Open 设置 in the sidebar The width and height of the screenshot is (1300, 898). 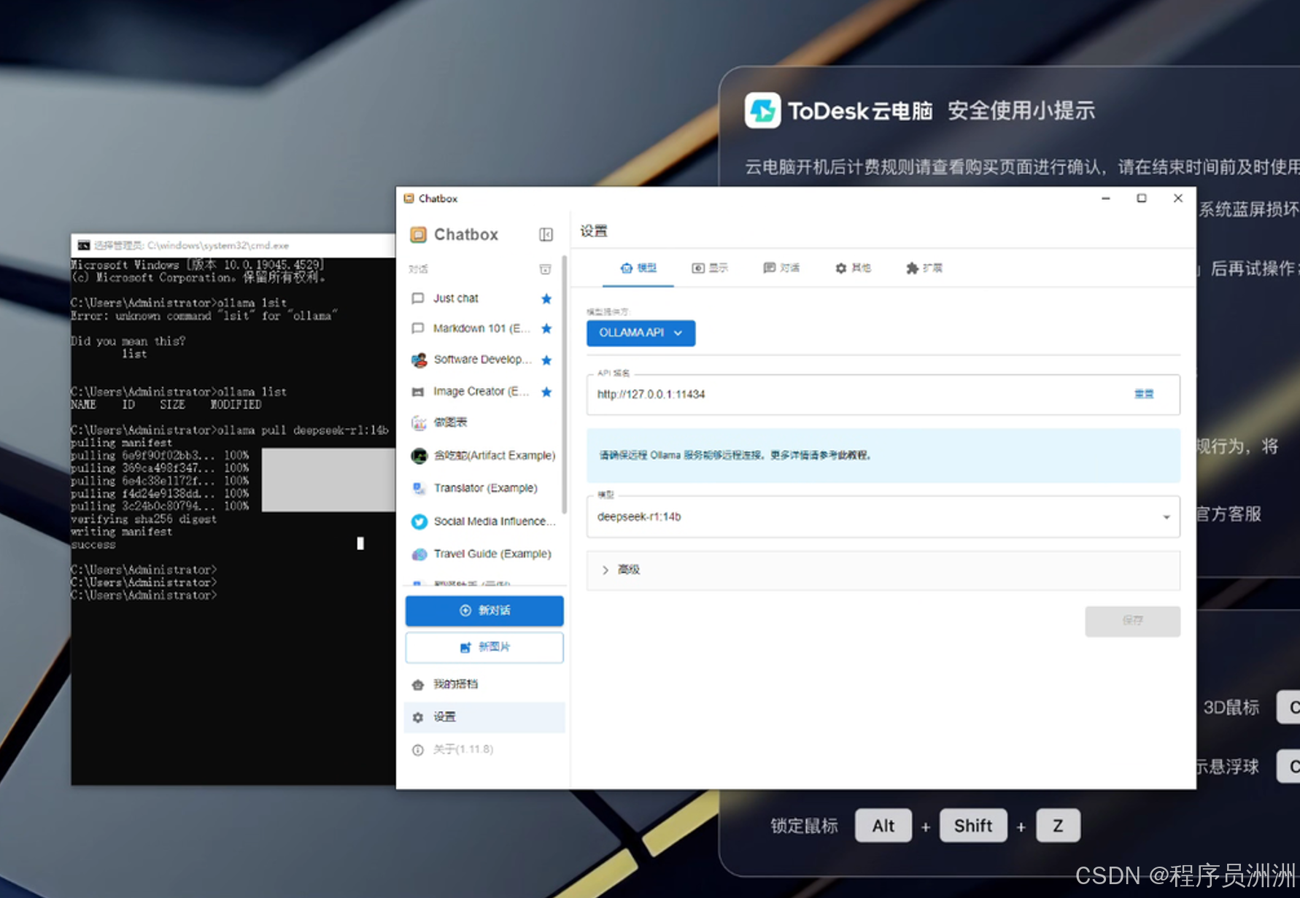[x=484, y=717]
